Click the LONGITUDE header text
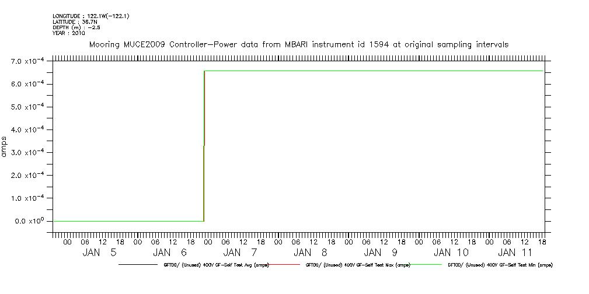 (90, 16)
